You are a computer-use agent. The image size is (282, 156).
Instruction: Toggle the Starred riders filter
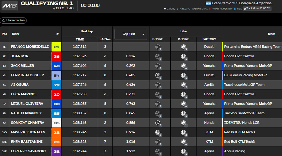14,21
